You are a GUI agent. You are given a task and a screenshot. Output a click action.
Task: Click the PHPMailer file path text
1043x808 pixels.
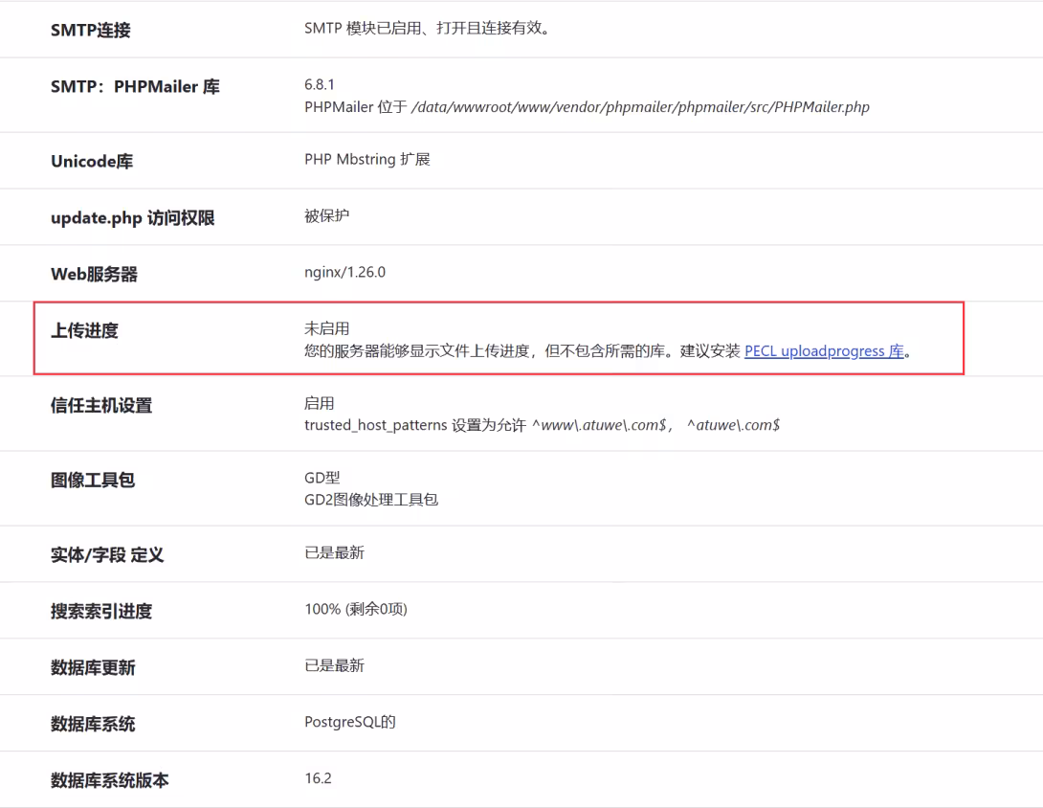[584, 106]
